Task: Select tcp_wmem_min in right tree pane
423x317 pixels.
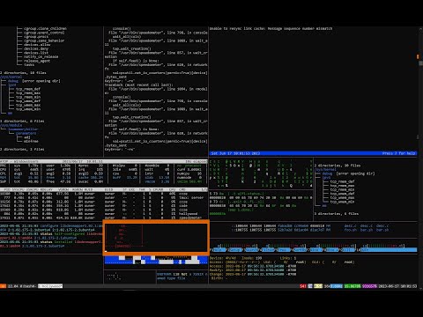Action: 343,202
